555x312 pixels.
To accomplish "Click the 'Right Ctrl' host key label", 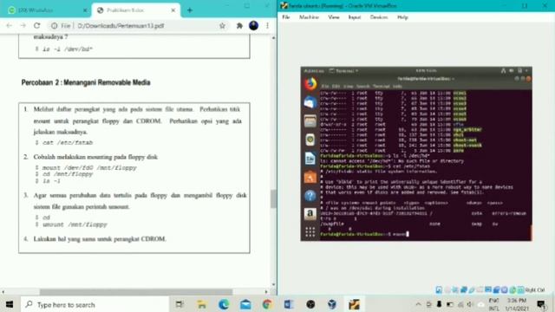I will (535, 290).
